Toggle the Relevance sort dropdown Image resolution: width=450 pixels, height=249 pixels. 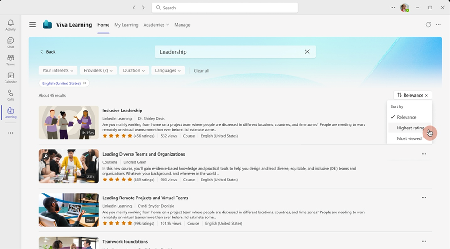[413, 95]
